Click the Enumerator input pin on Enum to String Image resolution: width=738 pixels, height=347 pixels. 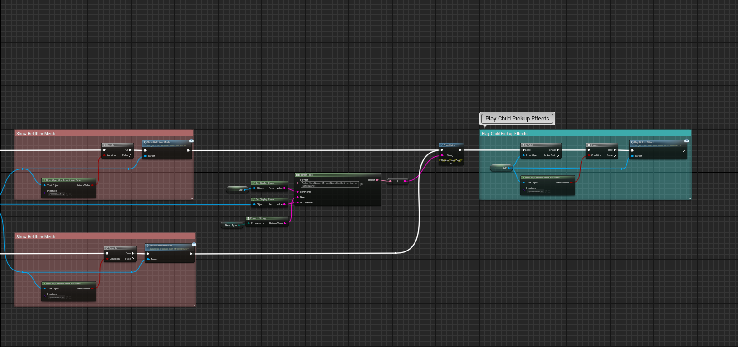(x=249, y=223)
